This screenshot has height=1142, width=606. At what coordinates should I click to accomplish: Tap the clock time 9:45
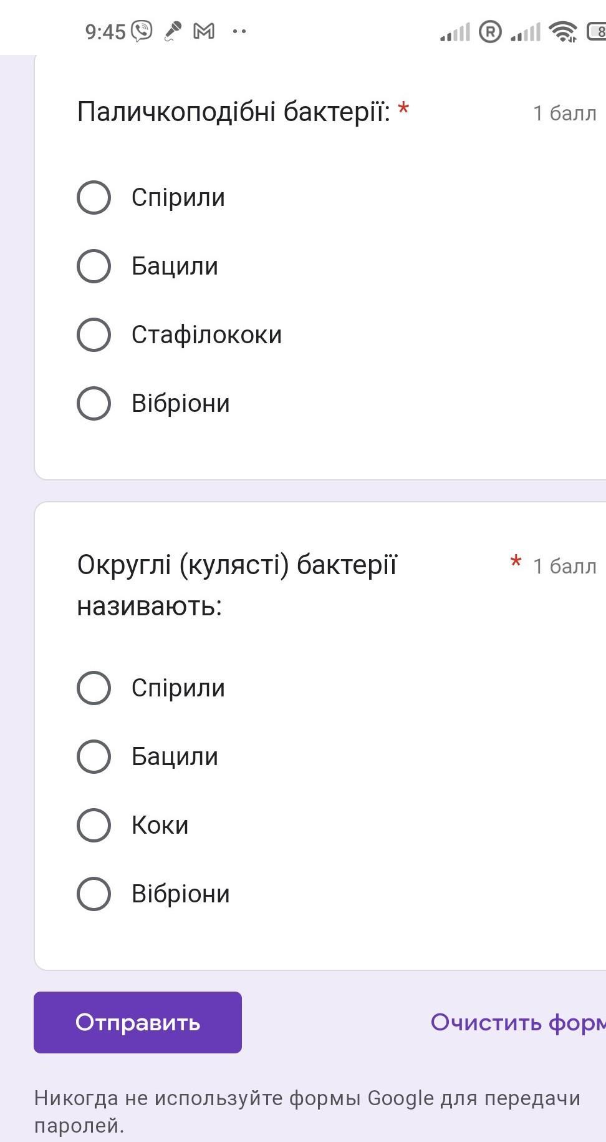tap(105, 32)
